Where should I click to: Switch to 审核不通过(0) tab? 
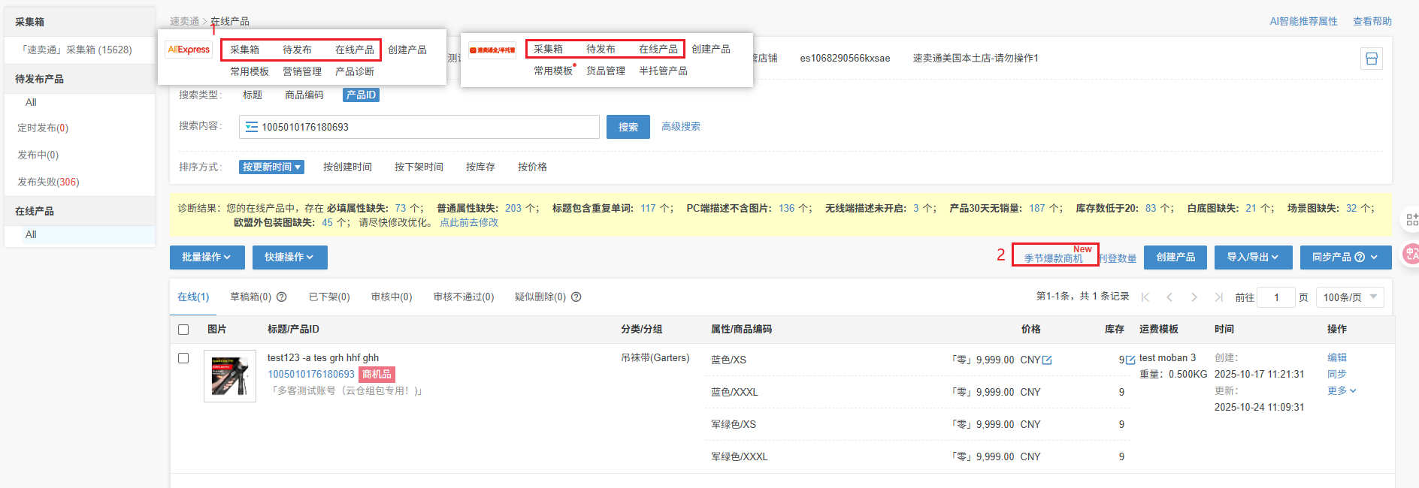464,297
